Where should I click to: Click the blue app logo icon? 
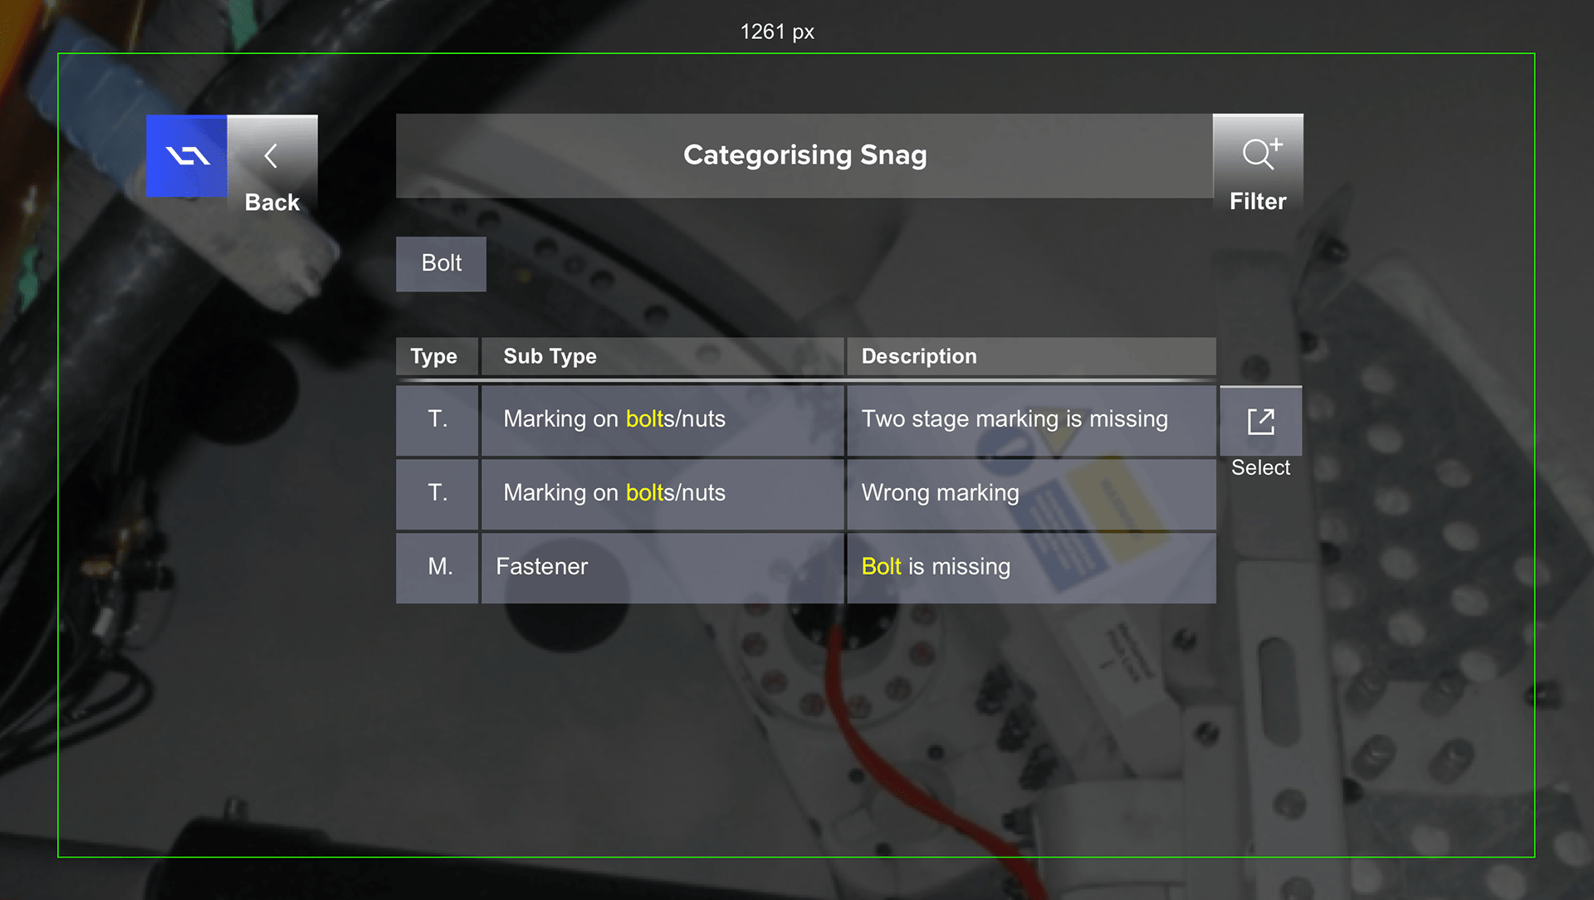click(x=187, y=156)
